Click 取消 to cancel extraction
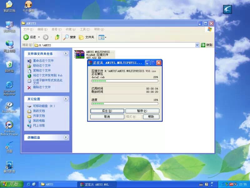Image resolution: width=250 pixels, height=188 pixels. click(107, 117)
